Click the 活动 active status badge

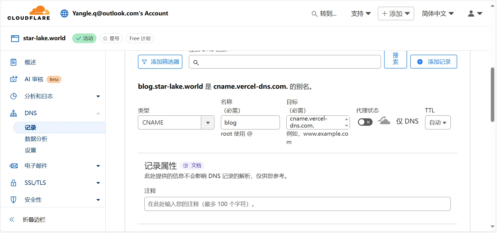tap(84, 38)
